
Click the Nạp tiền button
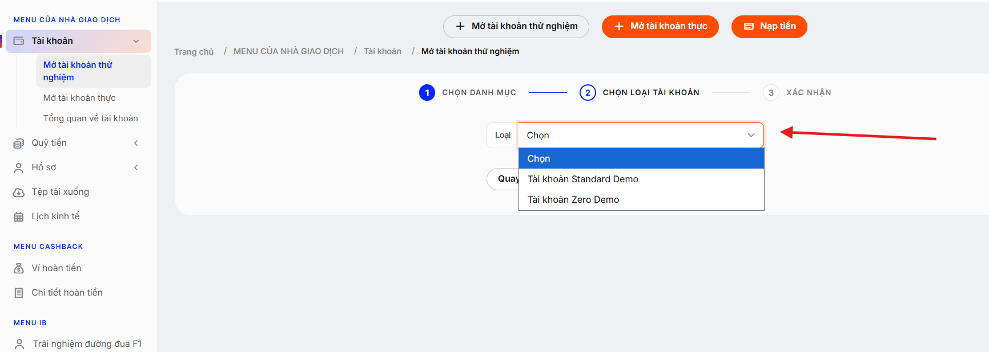pos(769,27)
